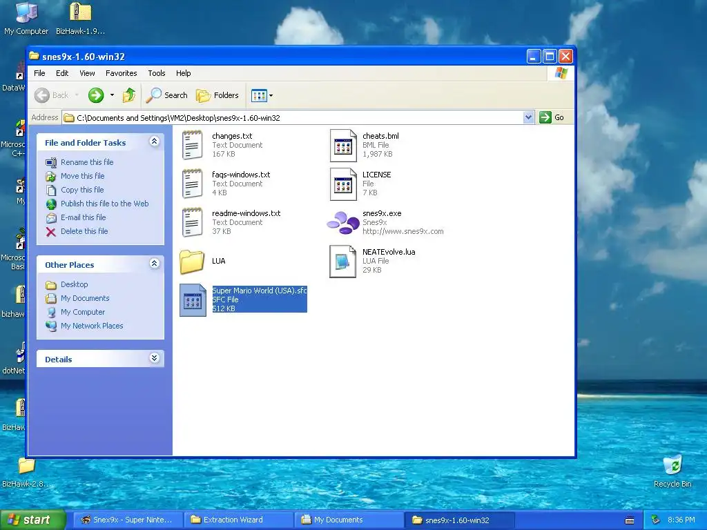707x530 pixels.
Task: Collapse the File and Folder Tasks panel
Action: click(154, 141)
